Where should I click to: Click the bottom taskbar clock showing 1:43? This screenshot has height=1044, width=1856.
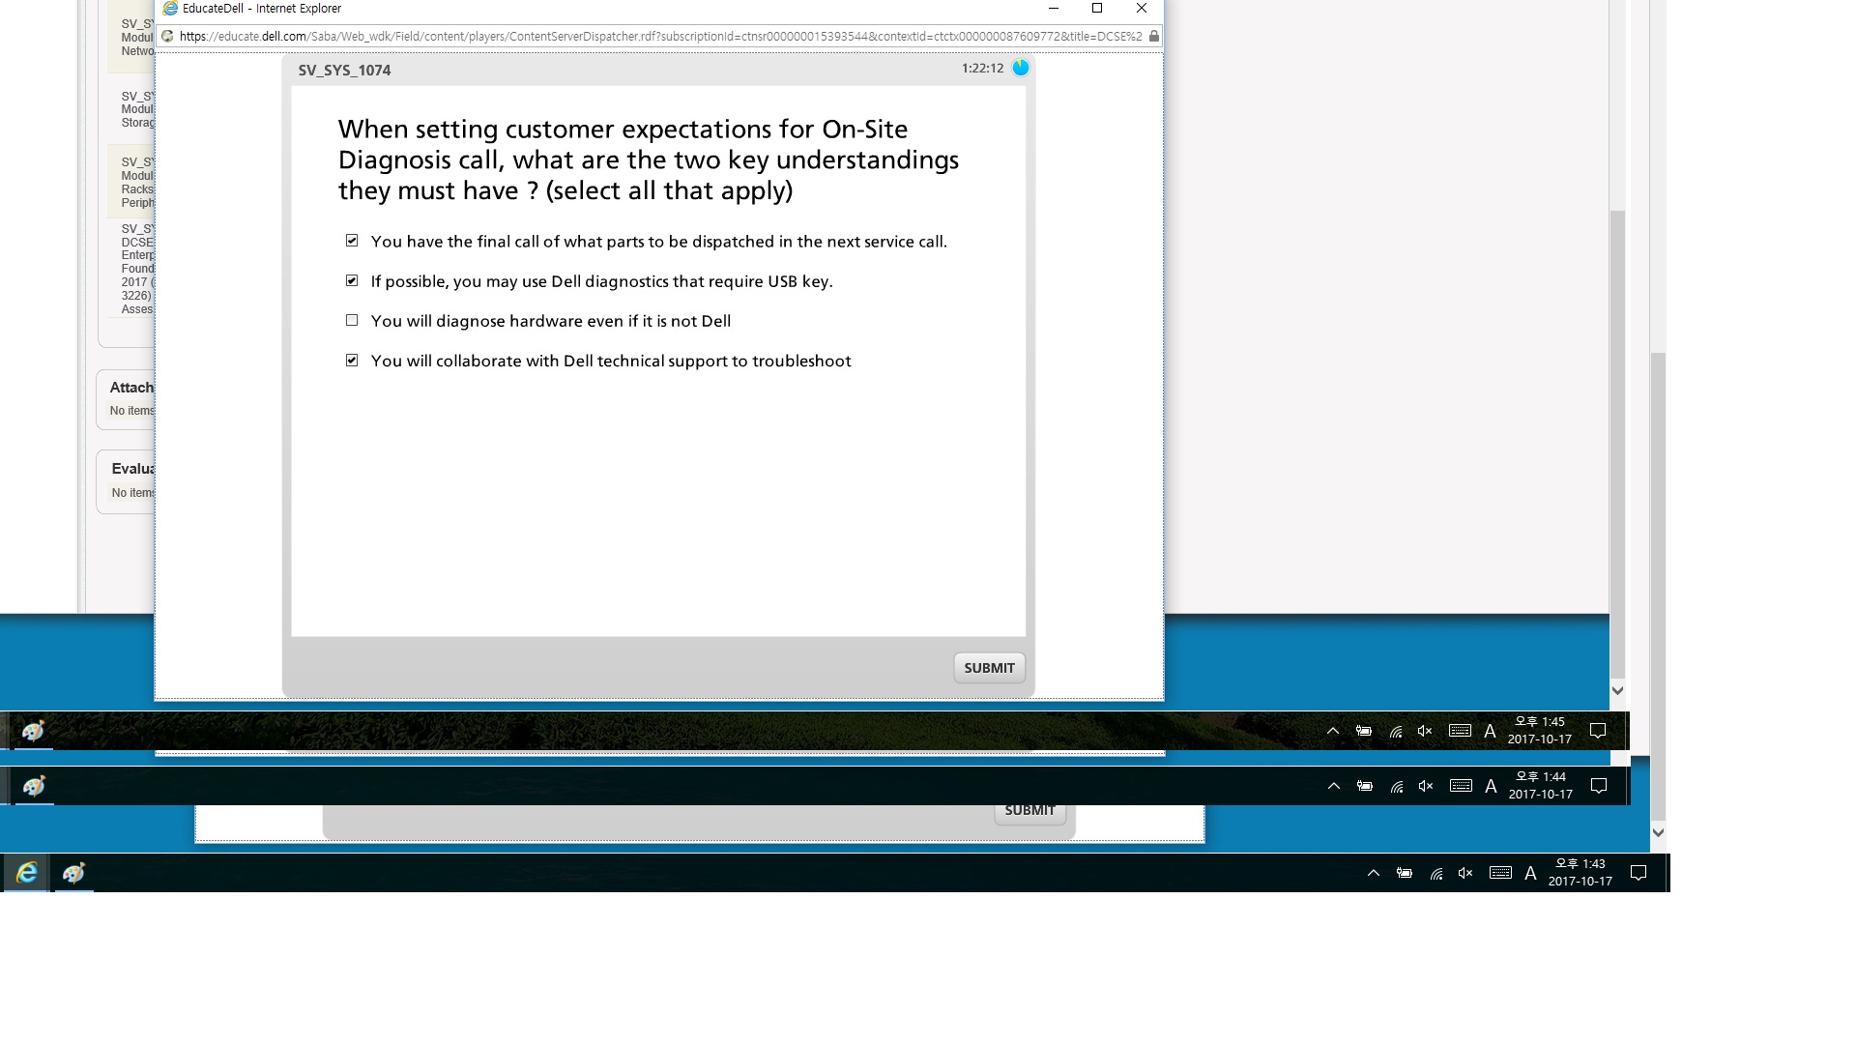[x=1580, y=872]
